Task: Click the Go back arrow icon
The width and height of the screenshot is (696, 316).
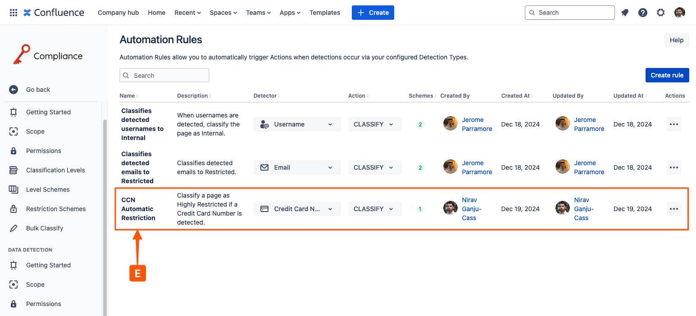Action: 14,90
